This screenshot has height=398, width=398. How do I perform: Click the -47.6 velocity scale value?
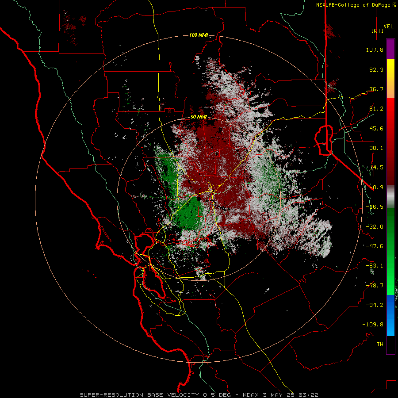pos(375,246)
